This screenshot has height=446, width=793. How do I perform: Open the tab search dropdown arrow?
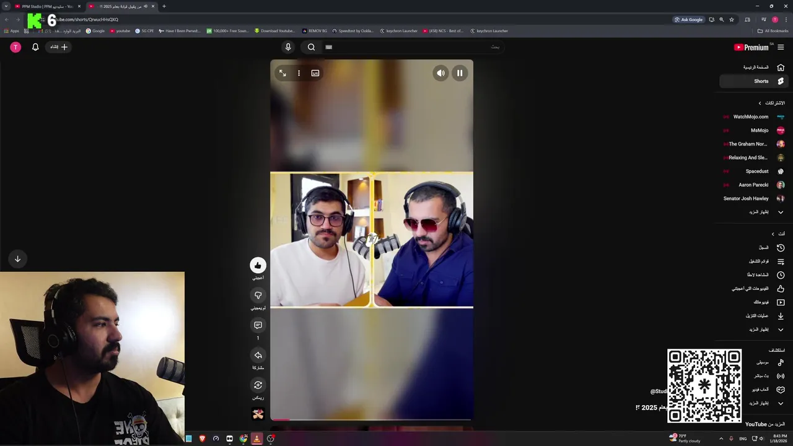coord(6,6)
